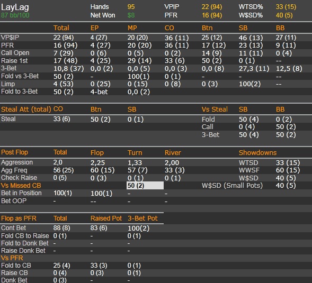Screen dimensions: 312x283
Task: Select the Agg Freq row label
Action: (x=14, y=170)
